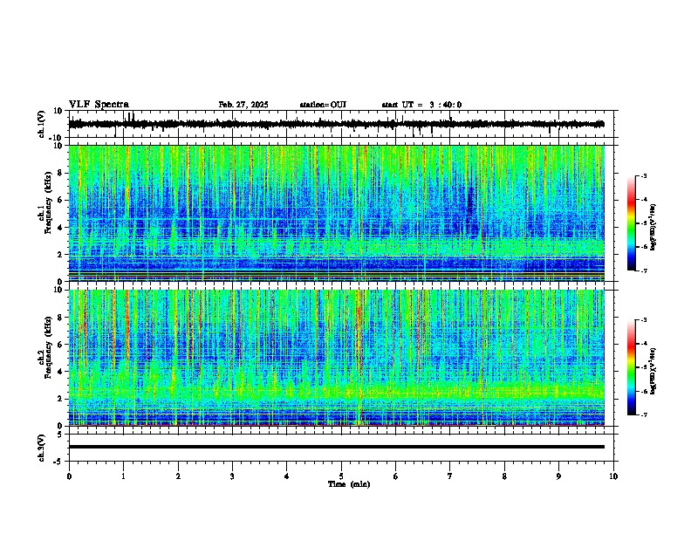
Task: Click the ch.3 flat black trace line
Action: point(337,447)
